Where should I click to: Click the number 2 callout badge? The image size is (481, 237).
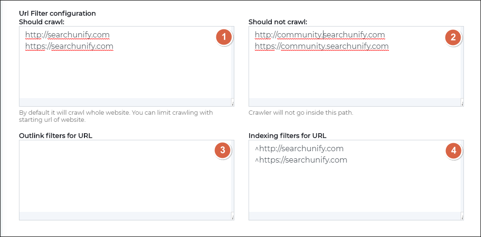(453, 37)
